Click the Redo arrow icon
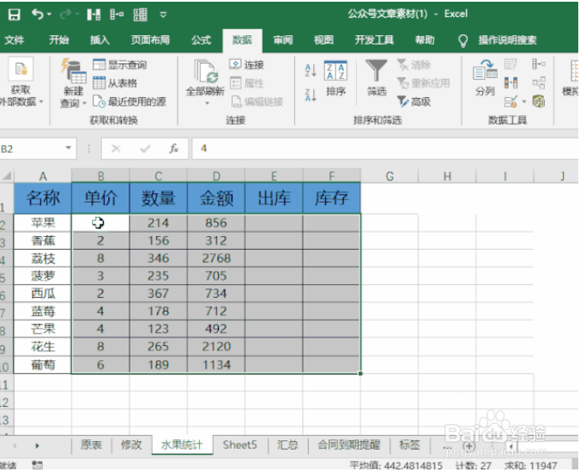Image resolution: width=580 pixels, height=472 pixels. point(66,15)
